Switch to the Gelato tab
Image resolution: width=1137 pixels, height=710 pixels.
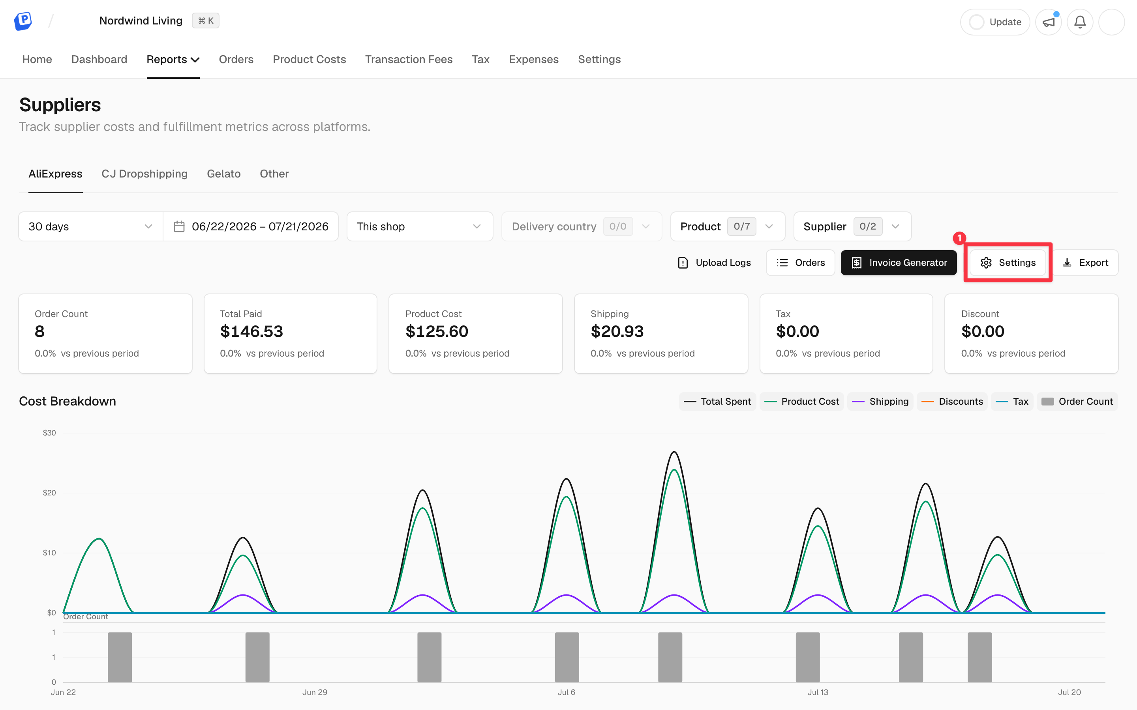coord(223,174)
